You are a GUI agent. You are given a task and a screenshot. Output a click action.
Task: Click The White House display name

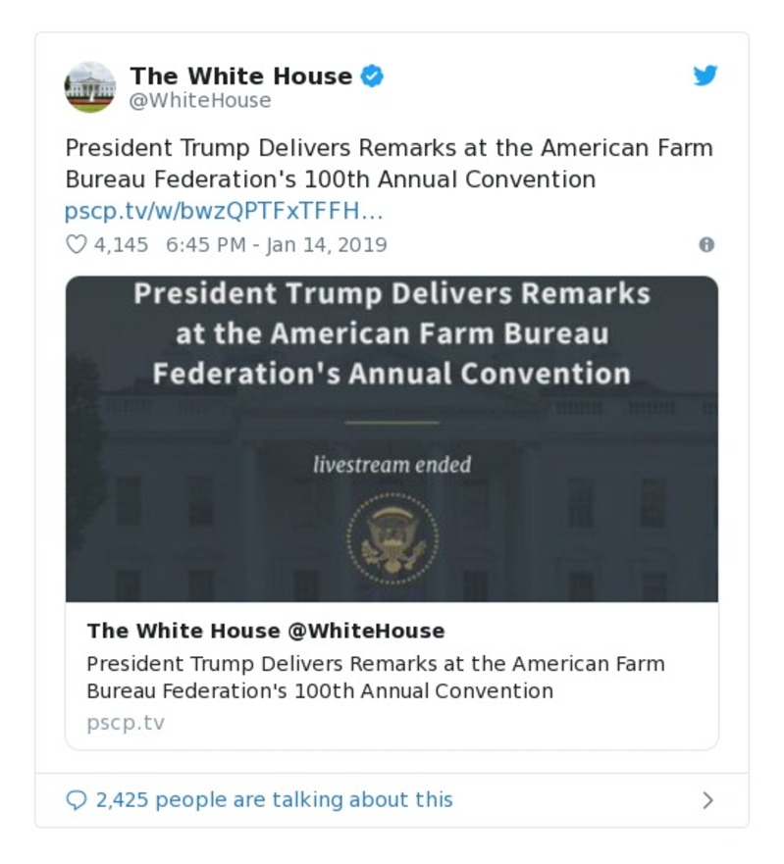244,75
